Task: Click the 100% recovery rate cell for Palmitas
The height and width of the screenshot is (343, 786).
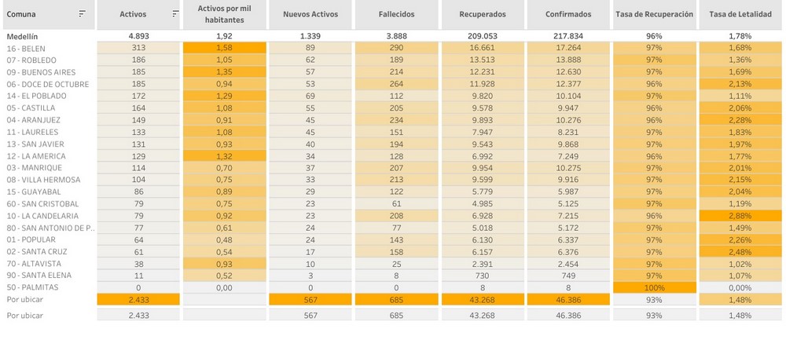Action: pyautogui.click(x=654, y=286)
